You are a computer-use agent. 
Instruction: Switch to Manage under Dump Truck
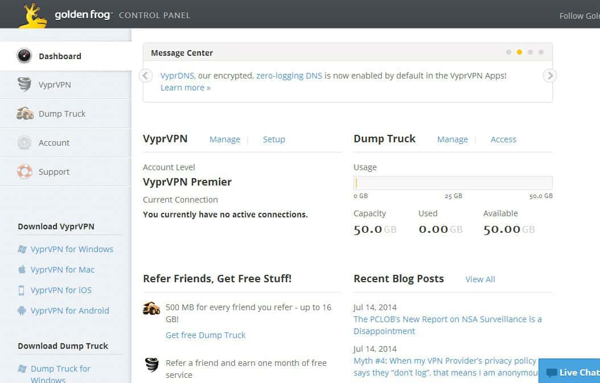pos(452,139)
